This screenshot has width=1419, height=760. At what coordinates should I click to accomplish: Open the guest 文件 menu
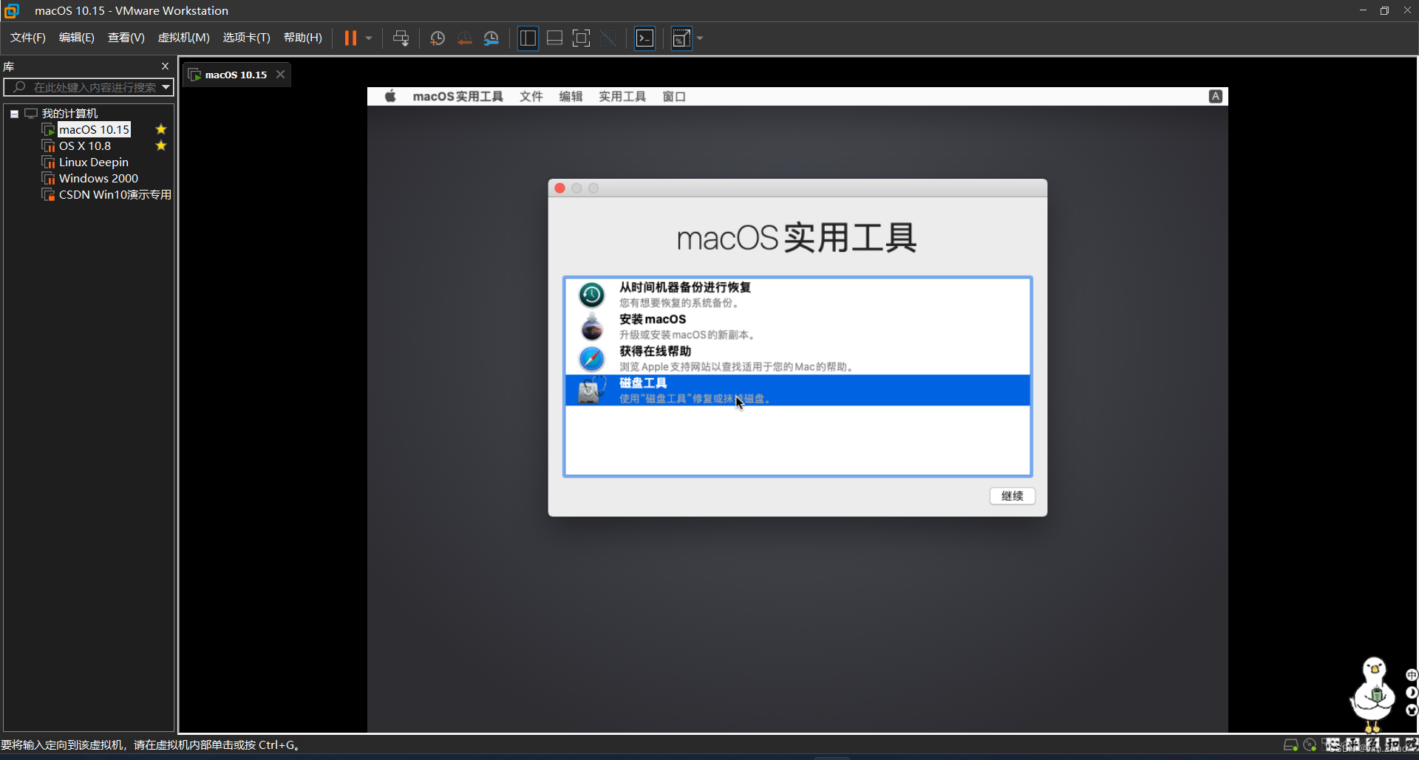point(531,97)
